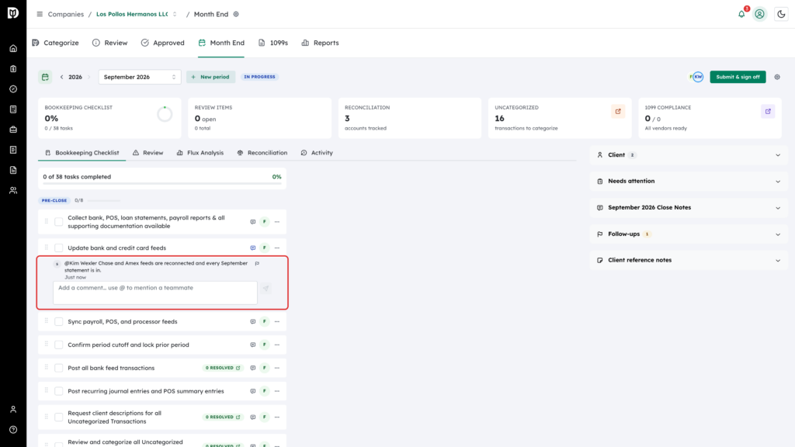This screenshot has width=795, height=447.
Task: Click the Pre-Close 0/8 progress bar
Action: pyautogui.click(x=104, y=201)
